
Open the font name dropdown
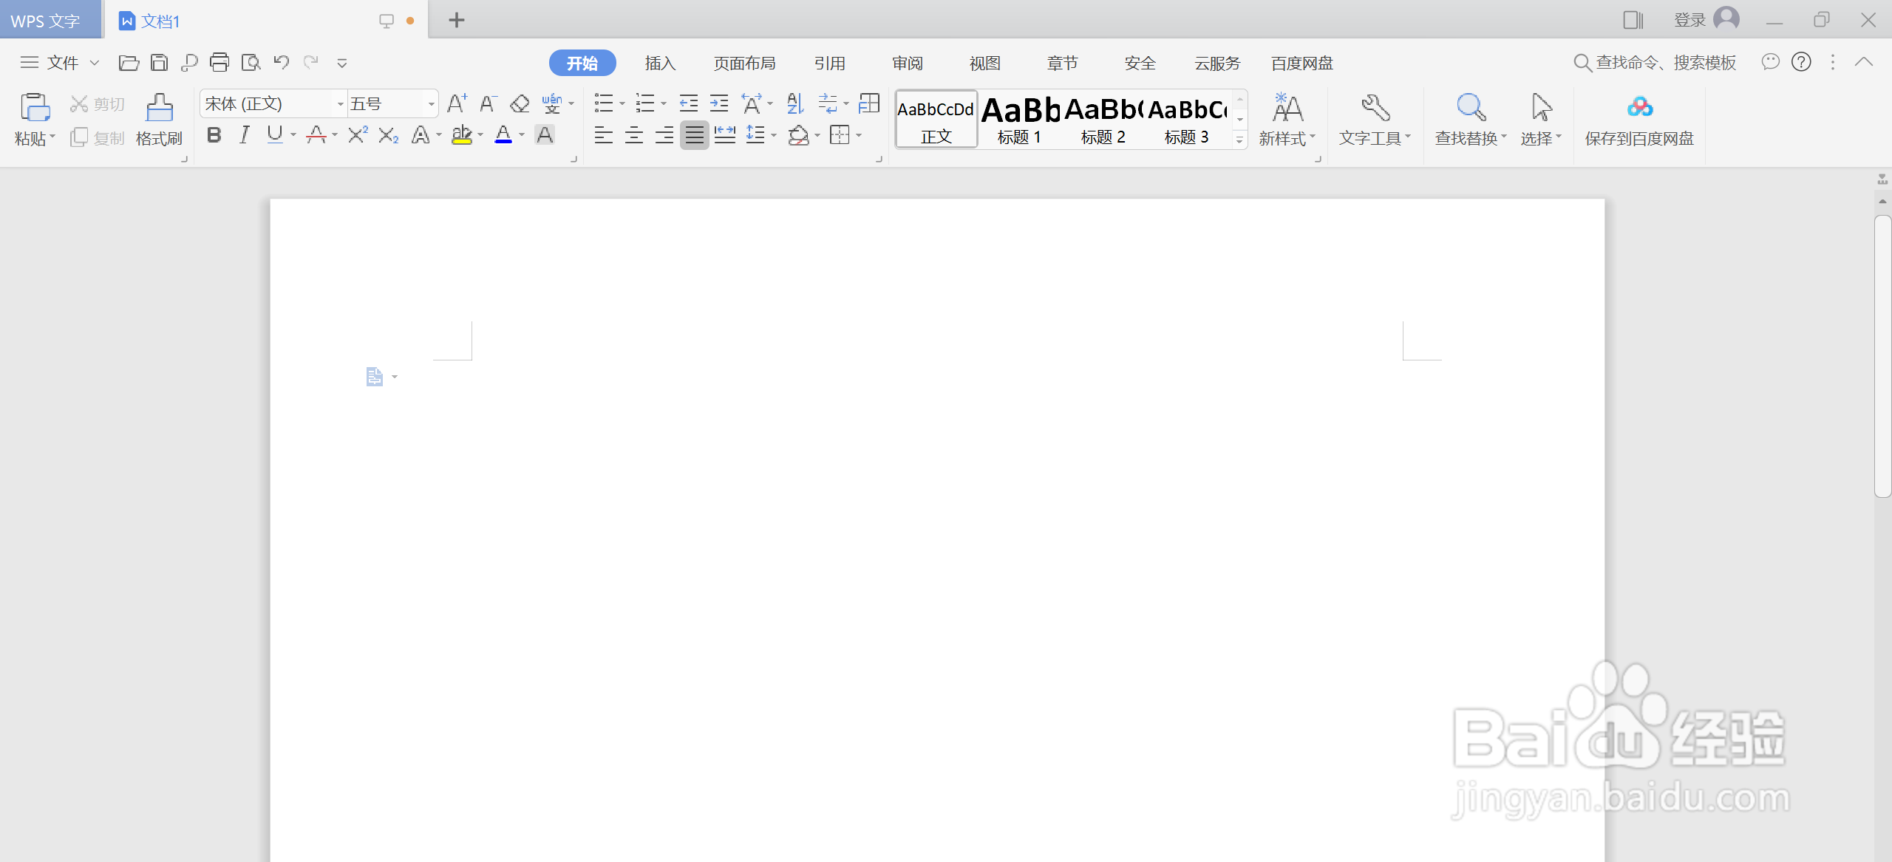(340, 104)
